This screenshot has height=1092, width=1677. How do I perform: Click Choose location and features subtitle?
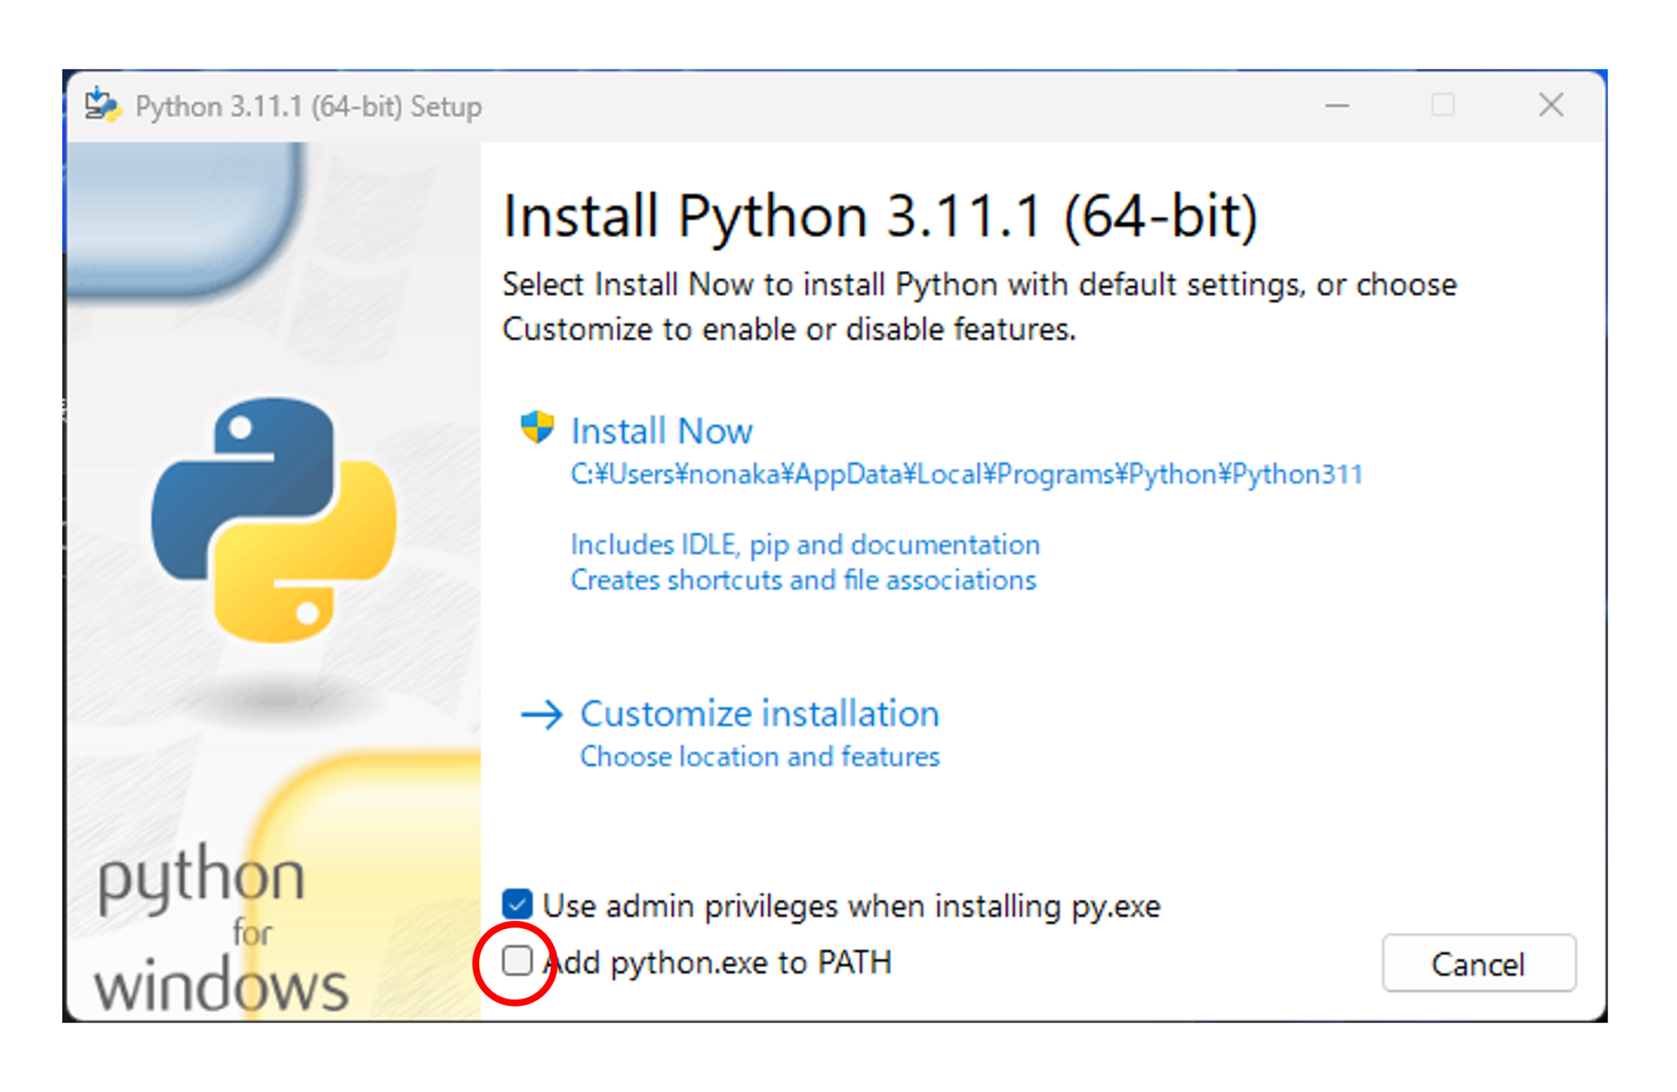point(759,756)
